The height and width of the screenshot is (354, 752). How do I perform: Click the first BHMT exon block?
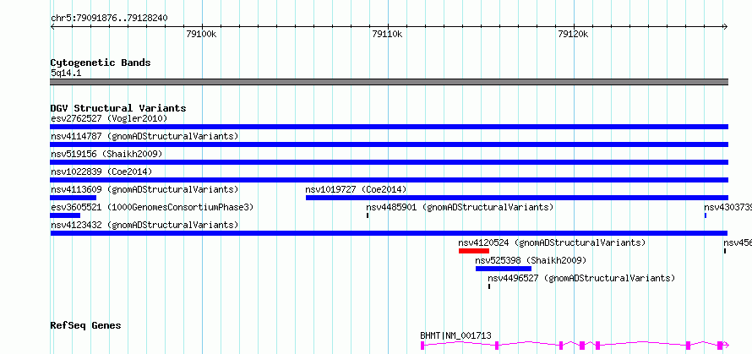[422, 345]
